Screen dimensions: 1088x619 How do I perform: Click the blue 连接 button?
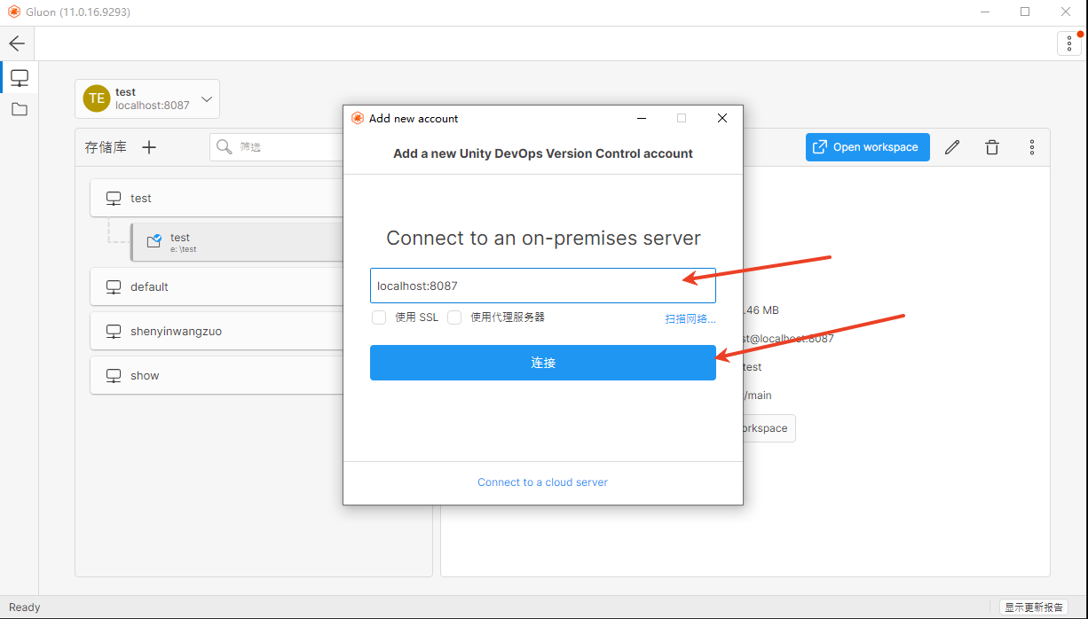pos(542,363)
